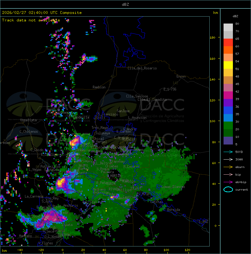Viewport: 251px width, 254px height.
Task: Click the S_MARTIN map label
Action: coord(114,176)
